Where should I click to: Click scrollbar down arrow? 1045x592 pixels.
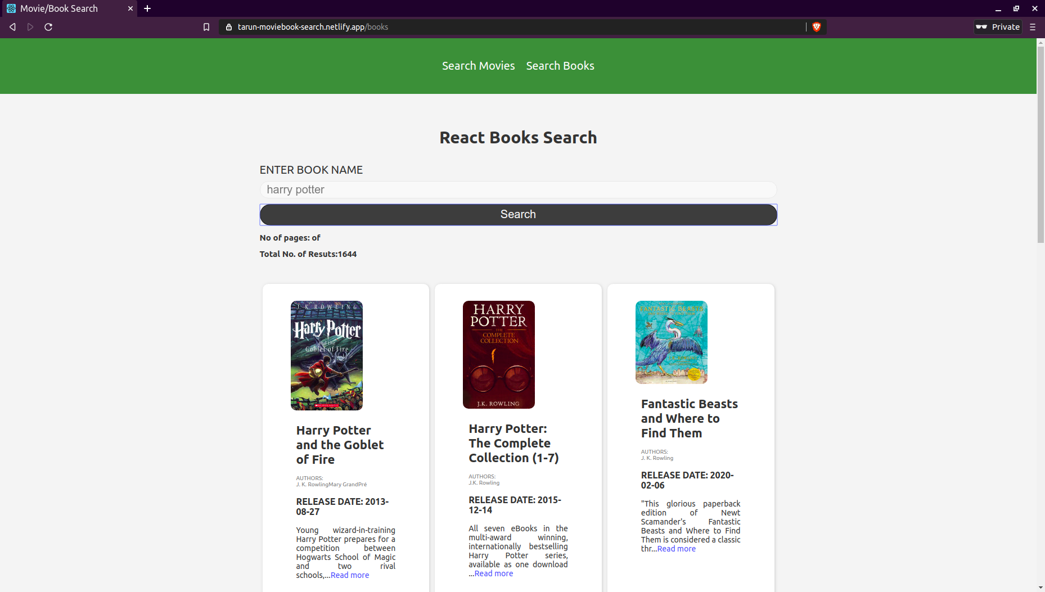[1041, 588]
